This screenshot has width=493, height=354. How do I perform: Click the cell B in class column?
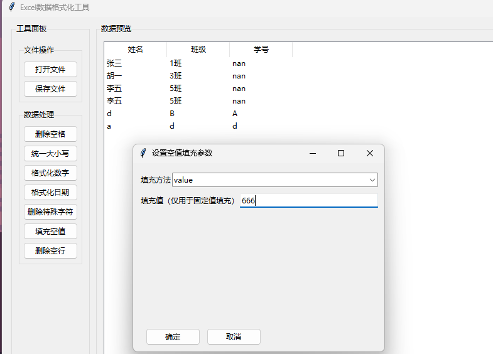point(172,114)
